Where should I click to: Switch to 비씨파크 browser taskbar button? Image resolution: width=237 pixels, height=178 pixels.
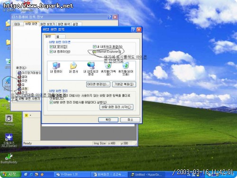point(109,174)
